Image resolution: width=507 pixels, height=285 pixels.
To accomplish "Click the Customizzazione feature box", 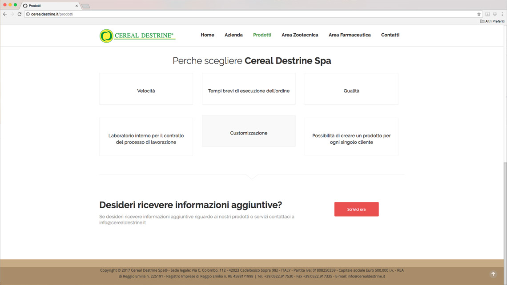I will (249, 131).
